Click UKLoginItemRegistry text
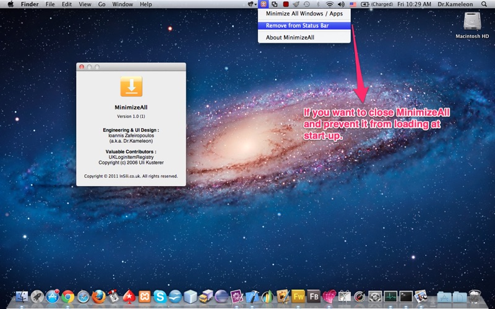This screenshot has width=495, height=309. [131, 157]
